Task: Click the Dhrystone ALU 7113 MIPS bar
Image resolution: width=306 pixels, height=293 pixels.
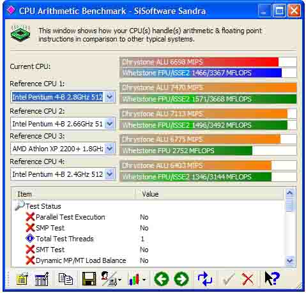Action: (208, 114)
